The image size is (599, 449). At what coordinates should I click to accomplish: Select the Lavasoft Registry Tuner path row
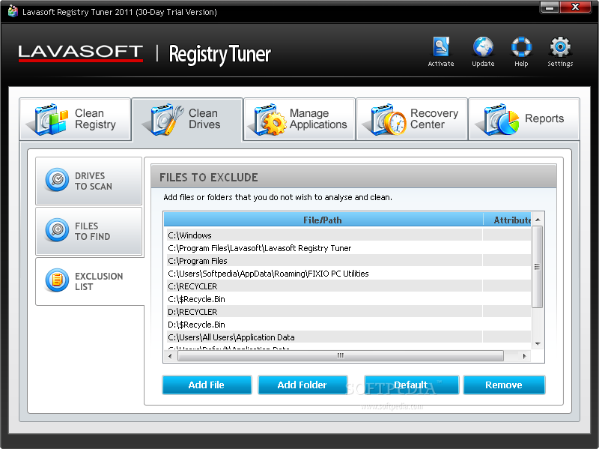coord(347,248)
